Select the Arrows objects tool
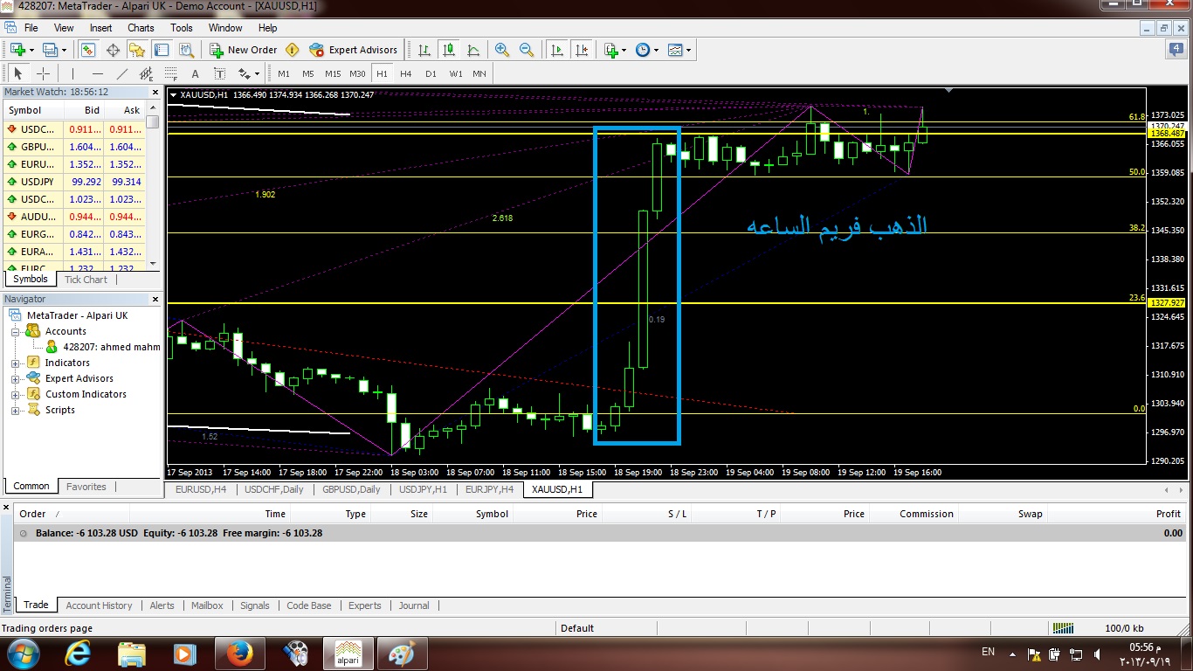 tap(245, 73)
